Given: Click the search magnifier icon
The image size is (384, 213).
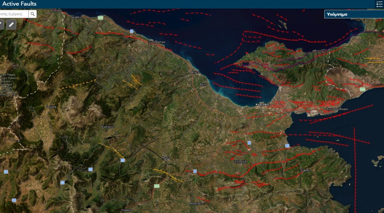Looking at the screenshot, I should click(x=33, y=14).
